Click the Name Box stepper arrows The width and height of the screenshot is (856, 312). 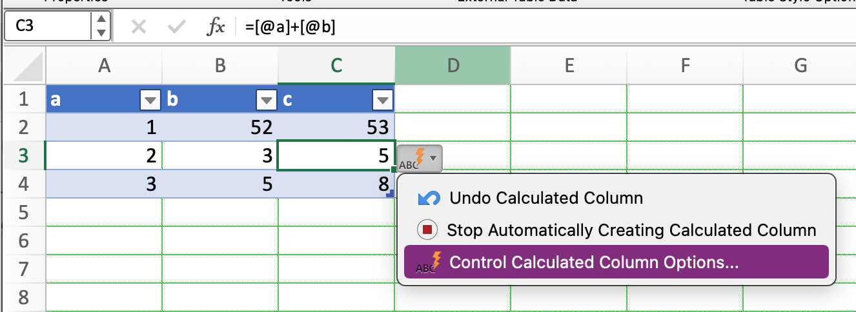[x=100, y=27]
